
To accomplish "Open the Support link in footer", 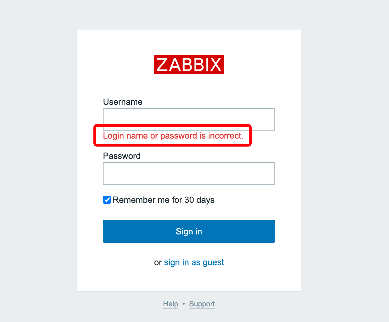I will pyautogui.click(x=202, y=304).
